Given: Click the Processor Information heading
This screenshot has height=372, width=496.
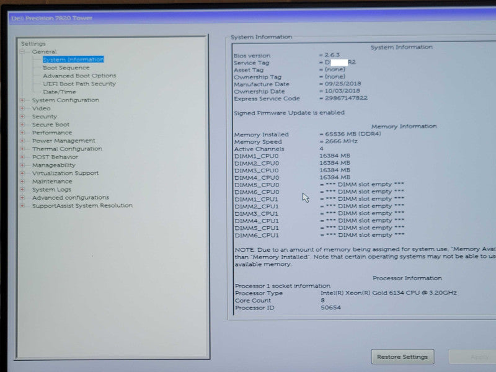Looking at the screenshot, I should pos(407,278).
